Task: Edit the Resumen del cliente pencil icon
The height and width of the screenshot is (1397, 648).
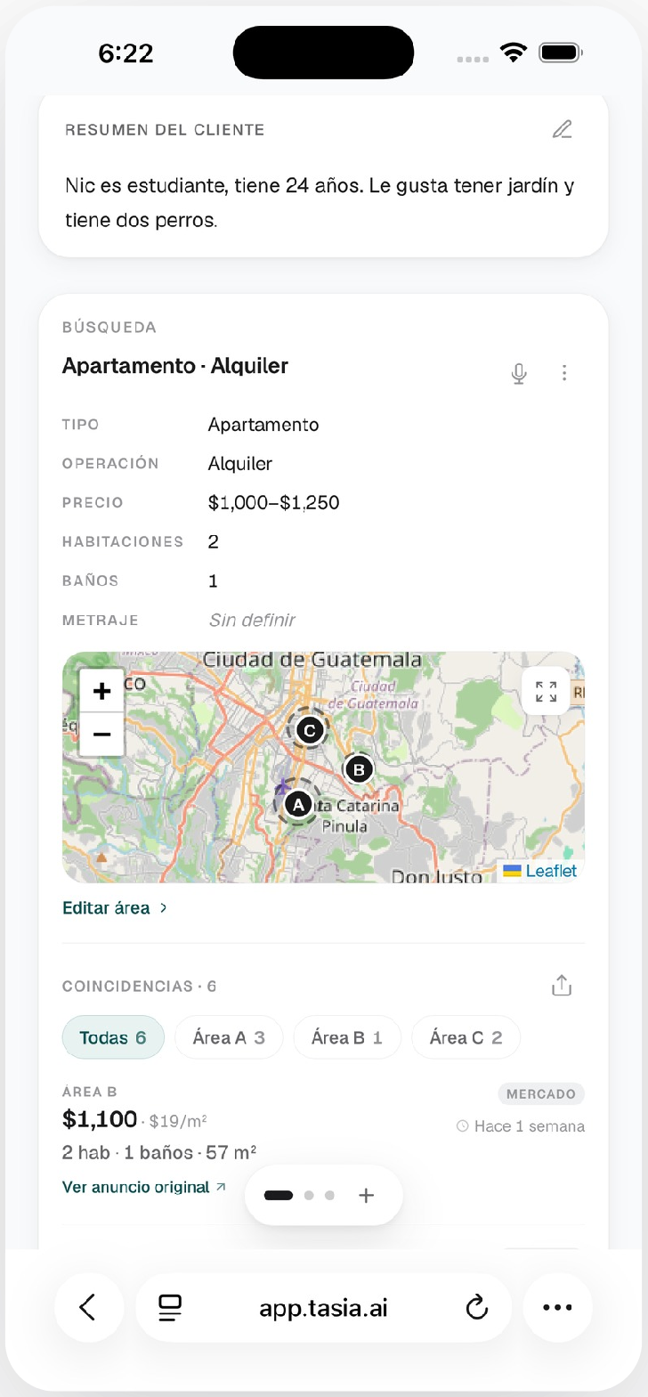Action: 562,130
